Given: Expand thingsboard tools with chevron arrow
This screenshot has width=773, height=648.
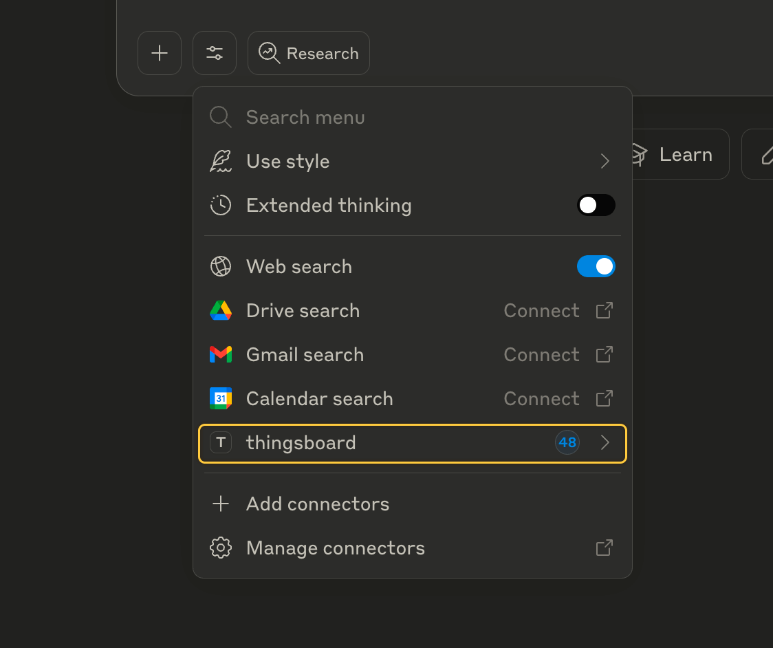Looking at the screenshot, I should point(605,443).
